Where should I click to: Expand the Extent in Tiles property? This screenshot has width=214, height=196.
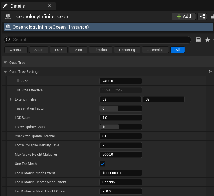11,99
